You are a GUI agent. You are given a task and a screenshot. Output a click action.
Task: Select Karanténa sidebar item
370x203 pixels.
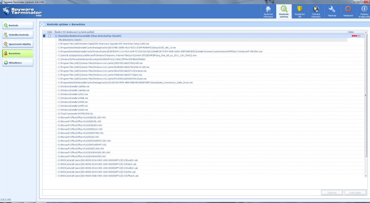coord(18,53)
